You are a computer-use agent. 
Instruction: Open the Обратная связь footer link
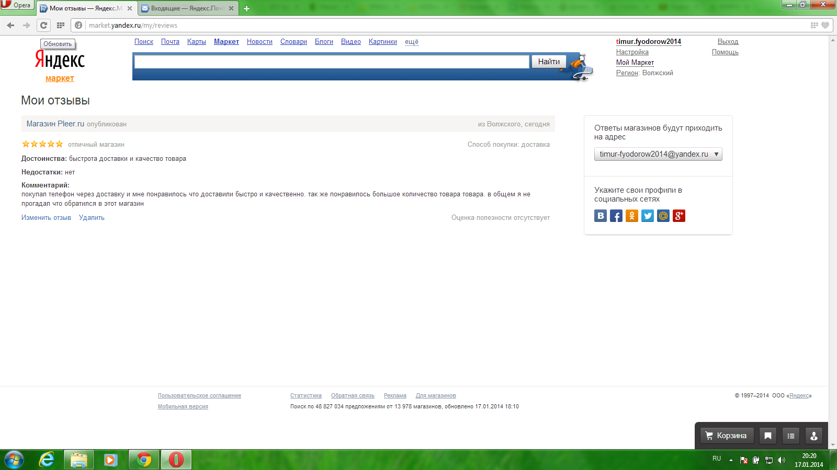pyautogui.click(x=353, y=396)
